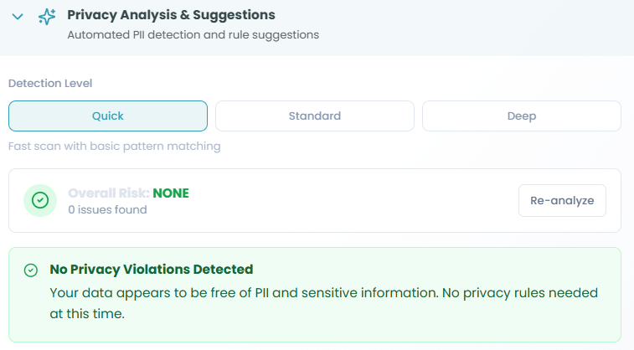This screenshot has height=350, width=634.
Task: Click the No Privacy Violations Detected title
Action: (x=152, y=270)
